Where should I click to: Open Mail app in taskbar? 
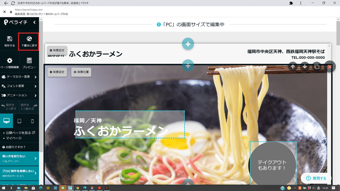click(x=18, y=188)
